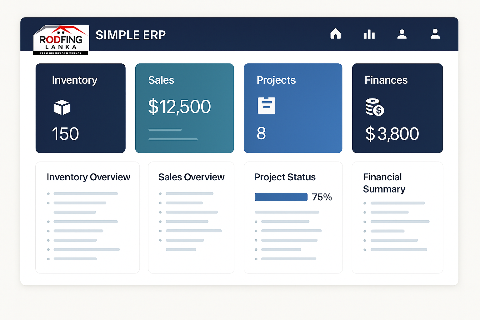The width and height of the screenshot is (480, 320).
Task: Open the Finances card
Action: tap(397, 108)
